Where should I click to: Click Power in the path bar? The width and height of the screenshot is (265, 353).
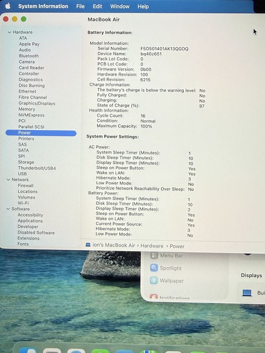coord(177,246)
